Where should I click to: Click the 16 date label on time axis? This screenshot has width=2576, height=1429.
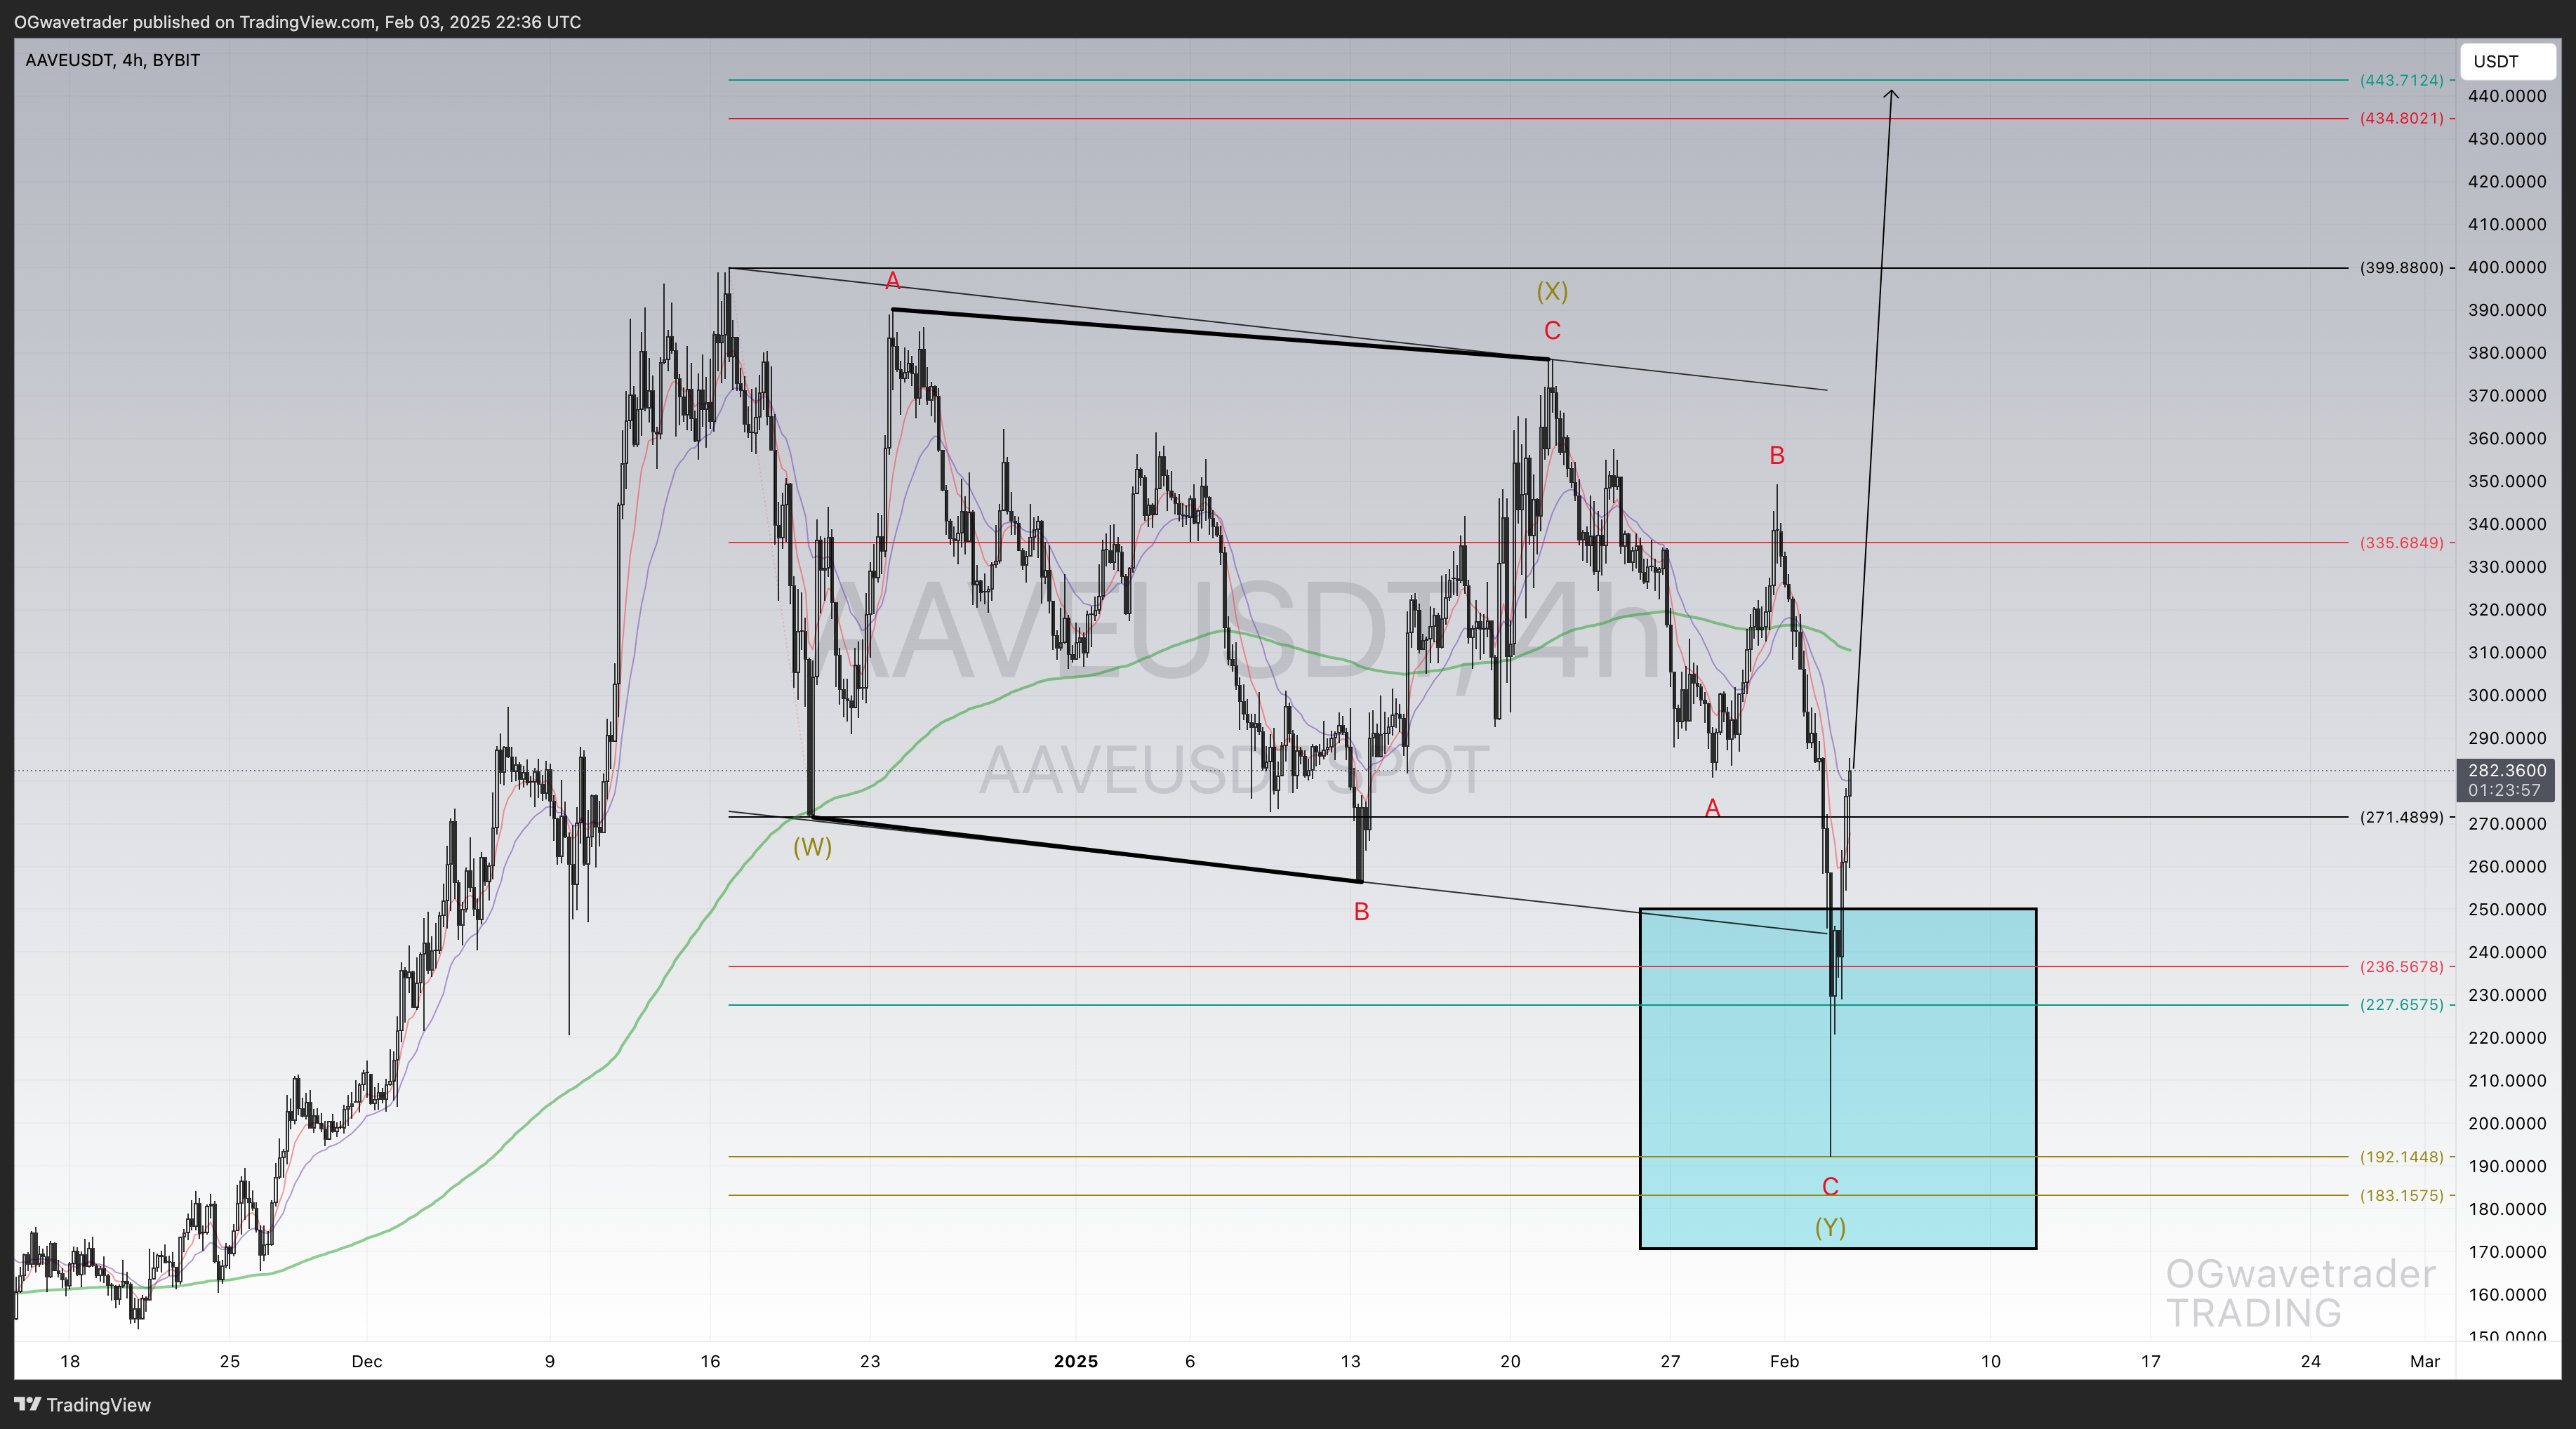pos(710,1361)
